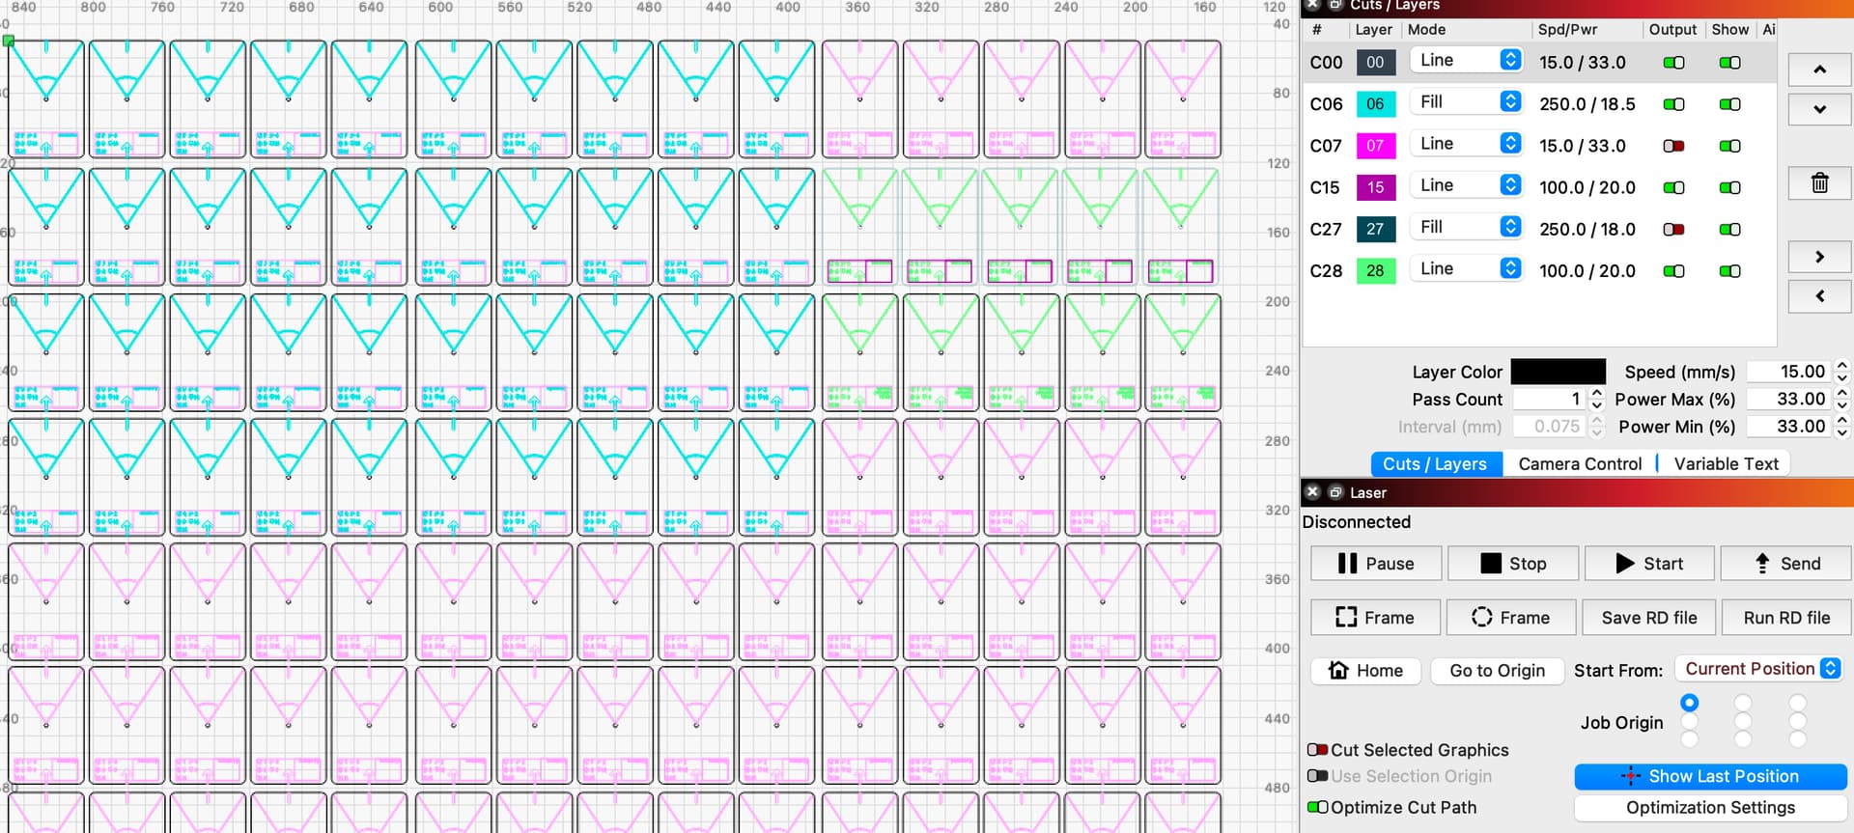Close the Laser panel

click(1312, 492)
